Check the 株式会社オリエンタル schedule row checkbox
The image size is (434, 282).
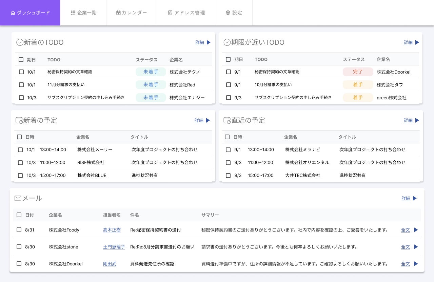click(x=228, y=163)
